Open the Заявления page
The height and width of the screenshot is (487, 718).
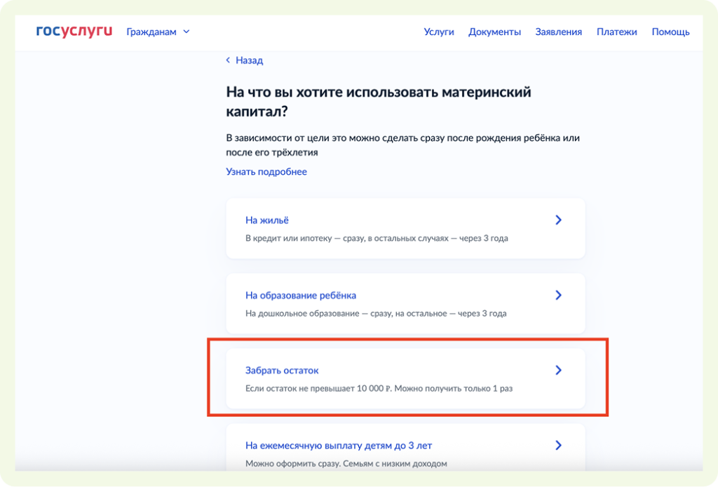coord(558,32)
